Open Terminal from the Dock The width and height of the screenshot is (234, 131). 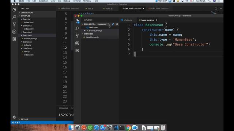coord(122,128)
